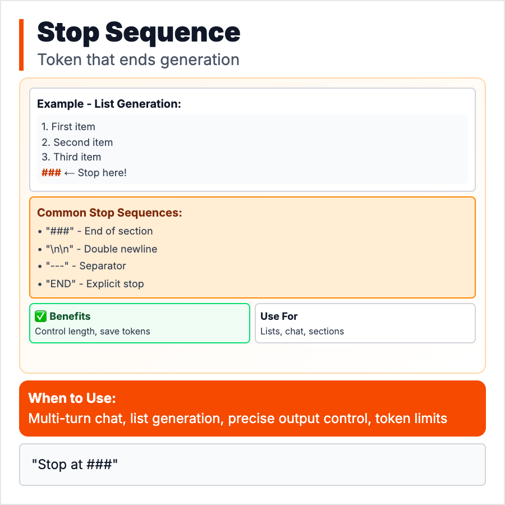Click the orange accent bar beside the title
The image size is (505, 505).
(21, 45)
